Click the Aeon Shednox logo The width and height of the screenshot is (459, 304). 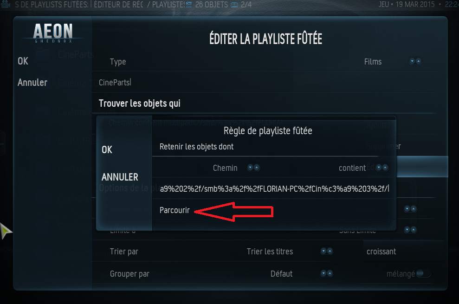53,33
